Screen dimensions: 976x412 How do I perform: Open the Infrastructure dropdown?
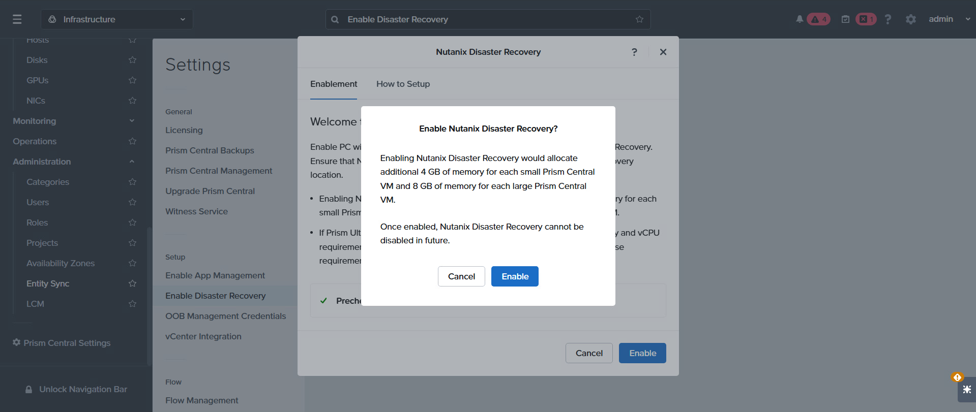click(117, 19)
